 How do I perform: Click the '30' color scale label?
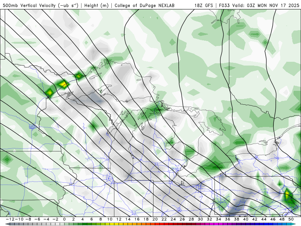201,219
